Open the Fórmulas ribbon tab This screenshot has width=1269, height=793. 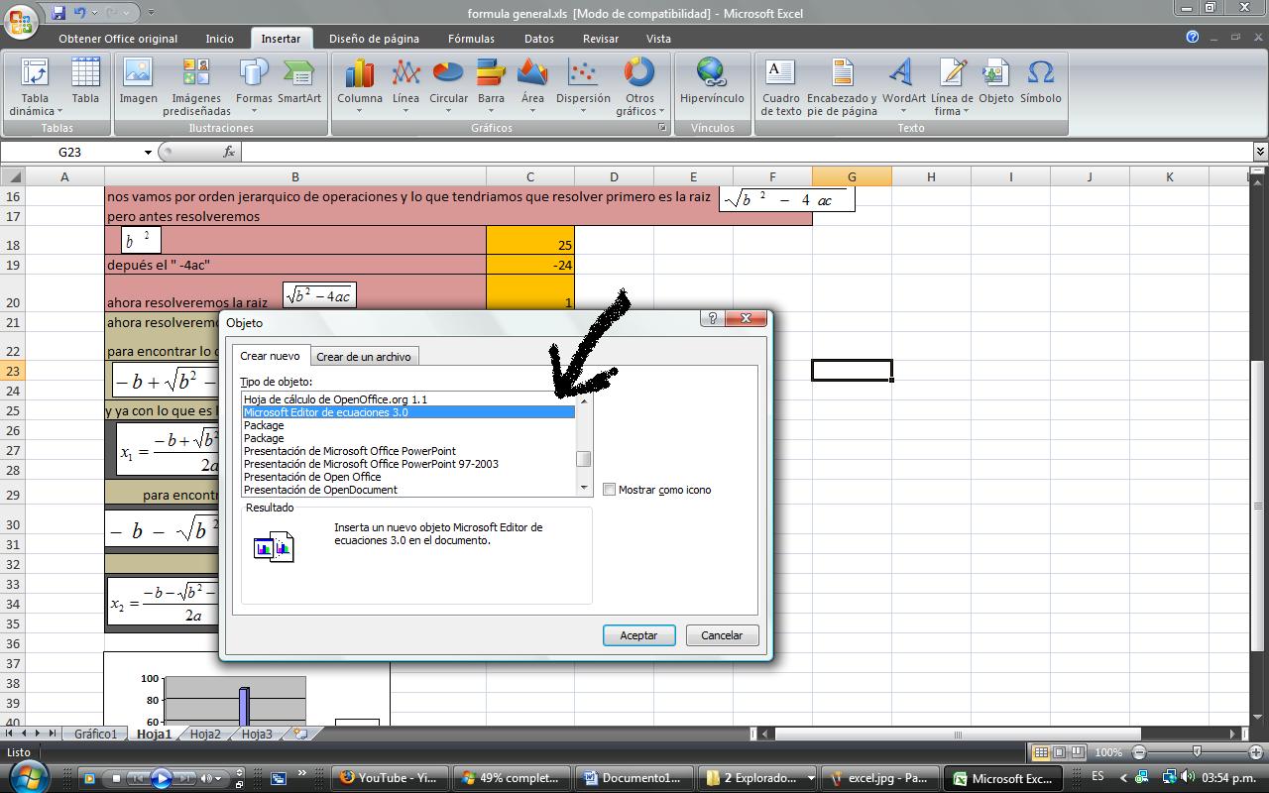[471, 39]
